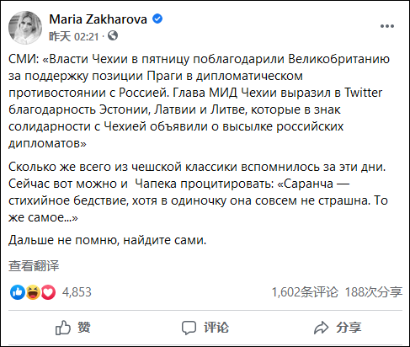This screenshot has width=410, height=347.
Task: Click the blue verified badge icon
Action: (157, 19)
